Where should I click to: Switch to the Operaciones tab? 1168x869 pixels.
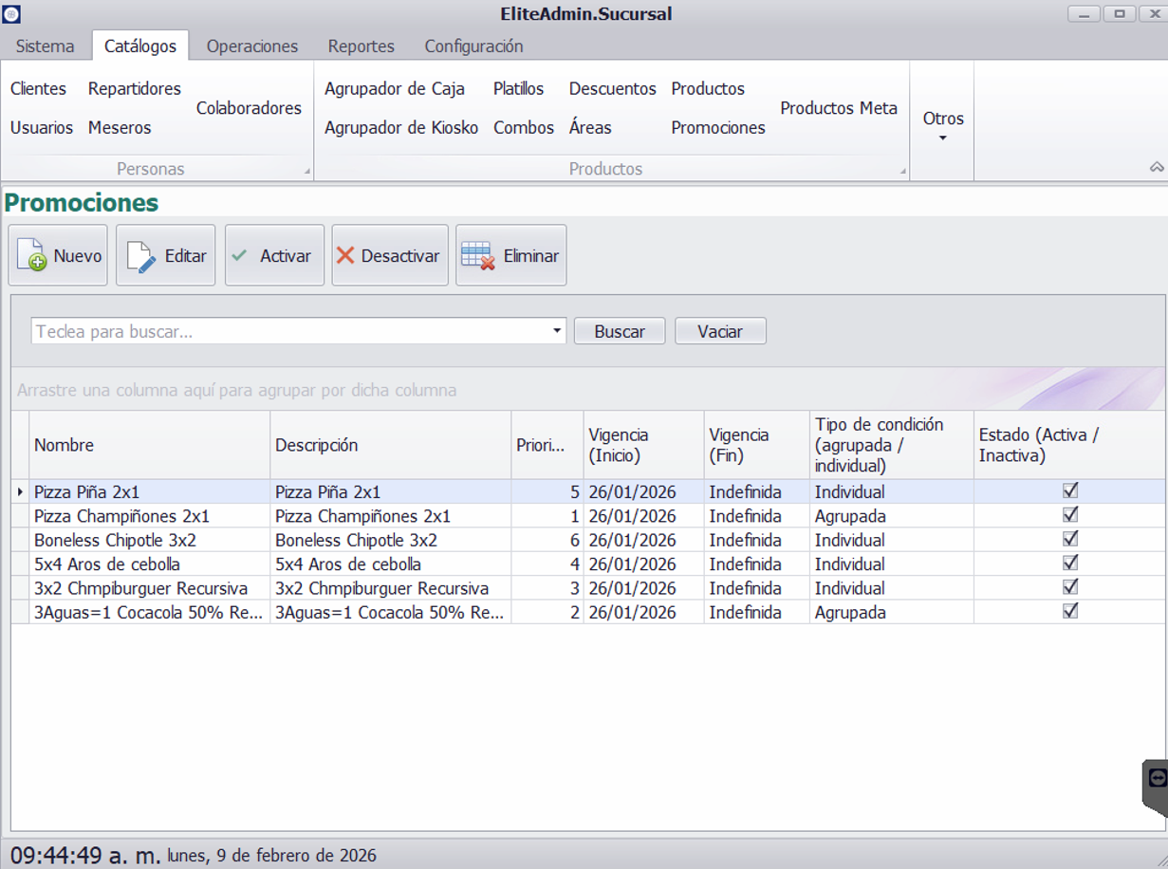[x=252, y=46]
